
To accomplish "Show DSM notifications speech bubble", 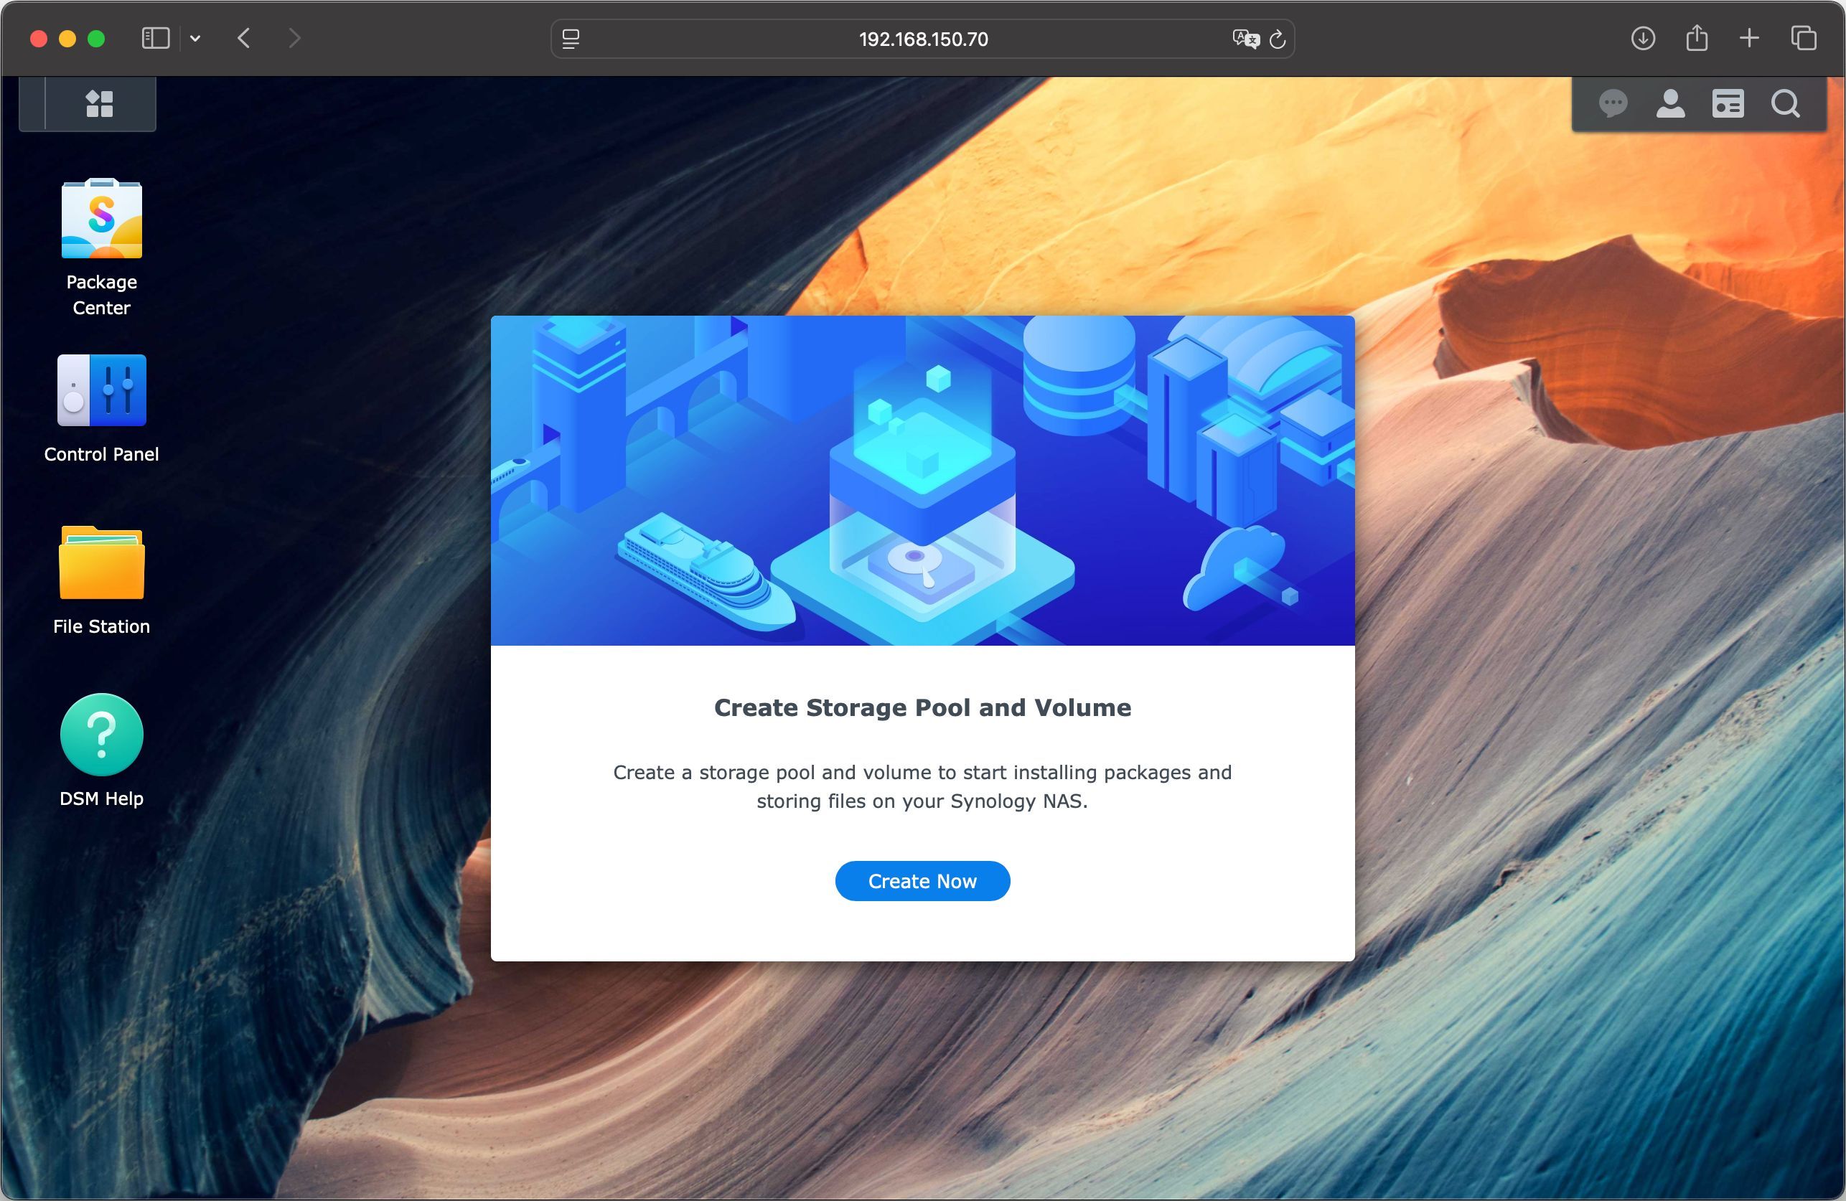I will click(x=1613, y=104).
